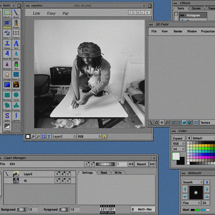Screen dimensions: 215x215
Task: Select the Polygon tool
Action: (x=7, y=107)
